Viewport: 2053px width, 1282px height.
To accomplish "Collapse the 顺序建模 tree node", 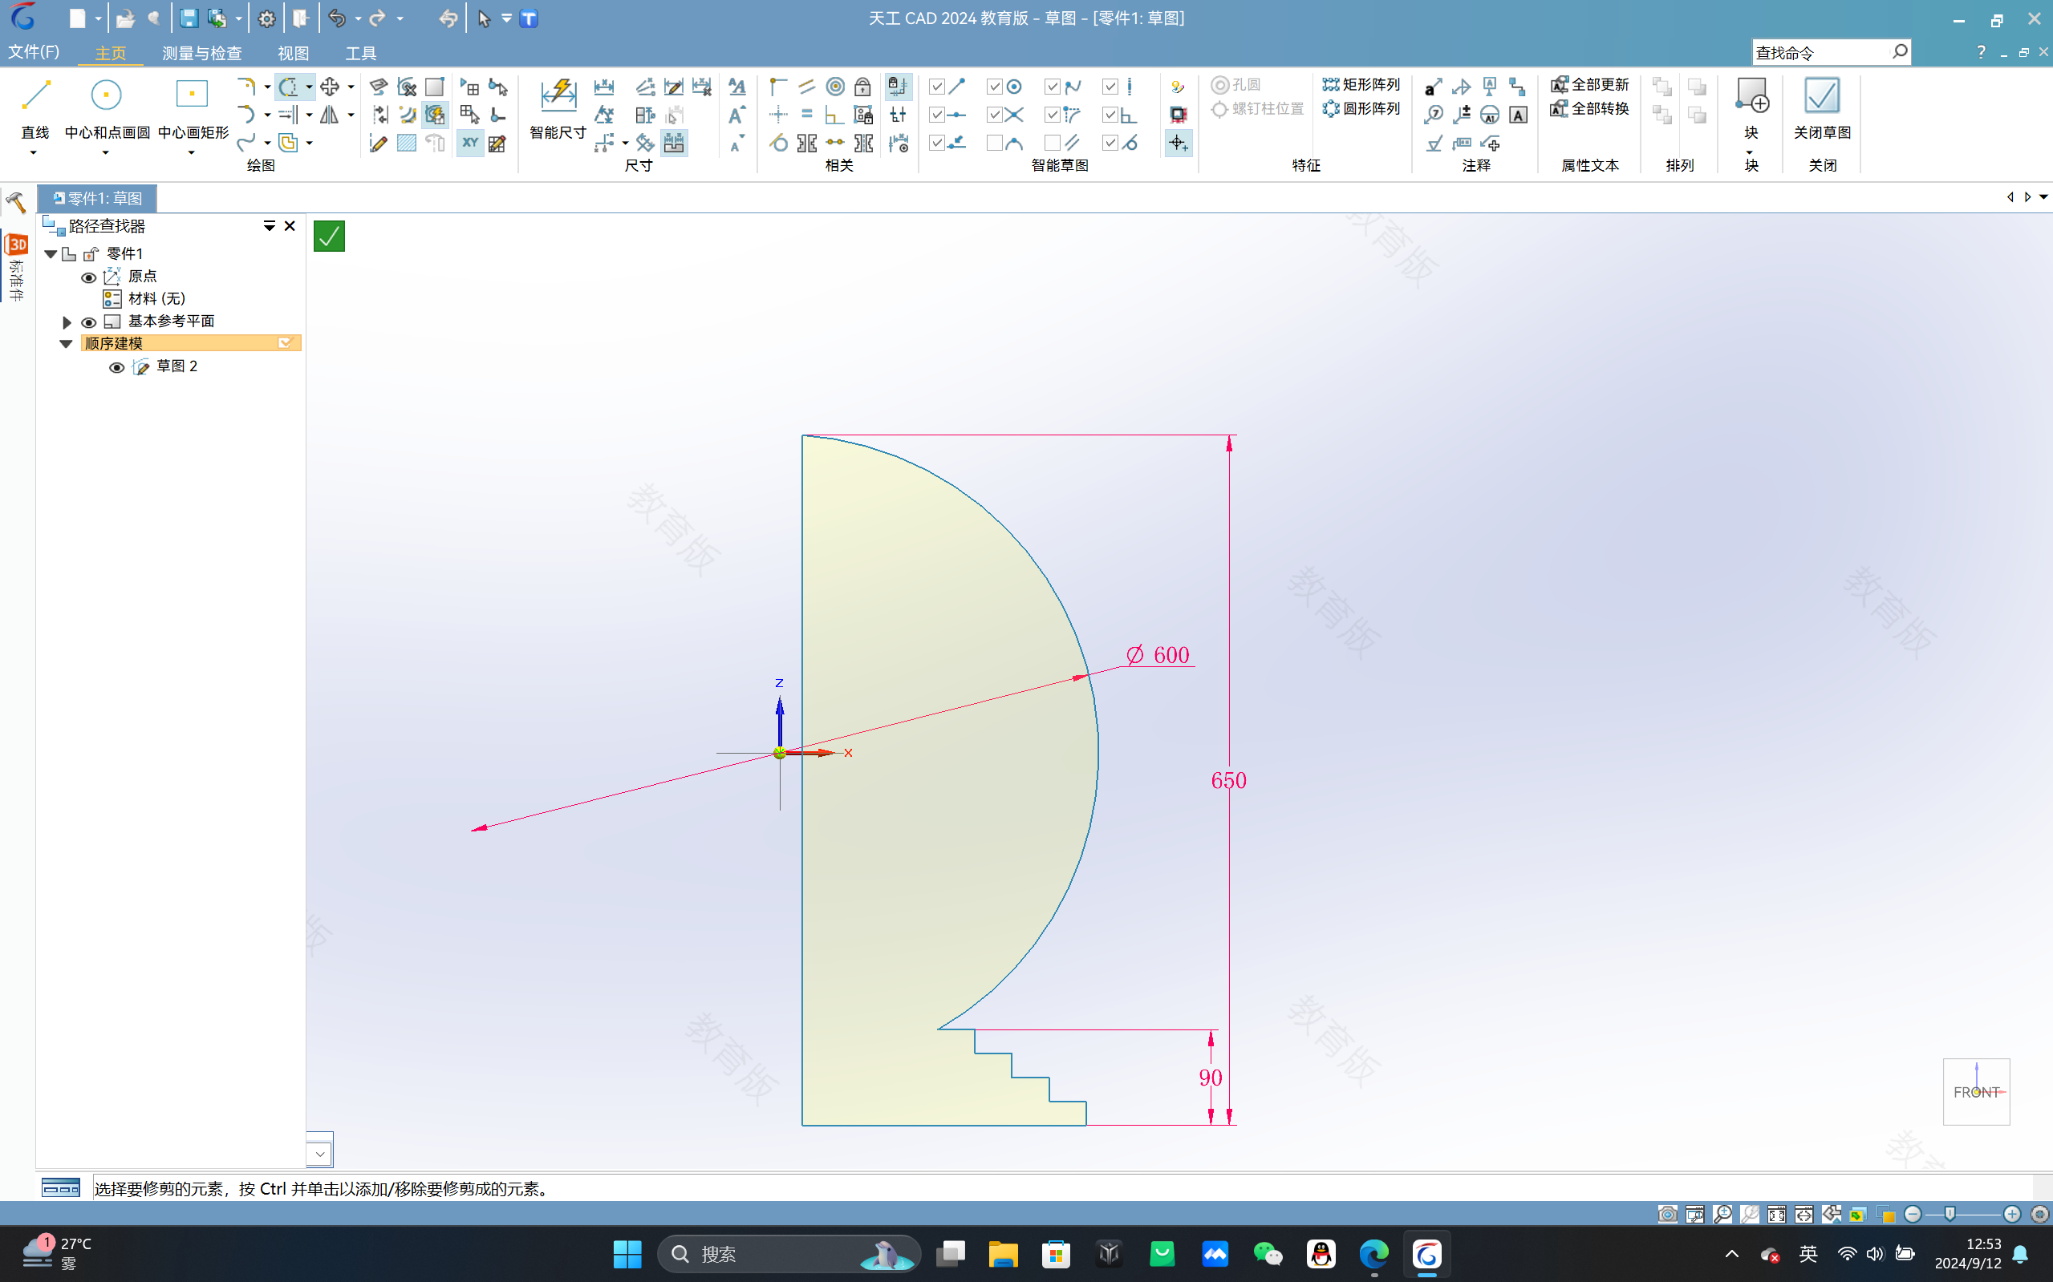I will (66, 343).
